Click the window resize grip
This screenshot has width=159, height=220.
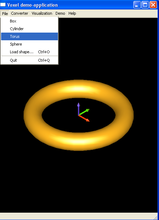(155, 218)
